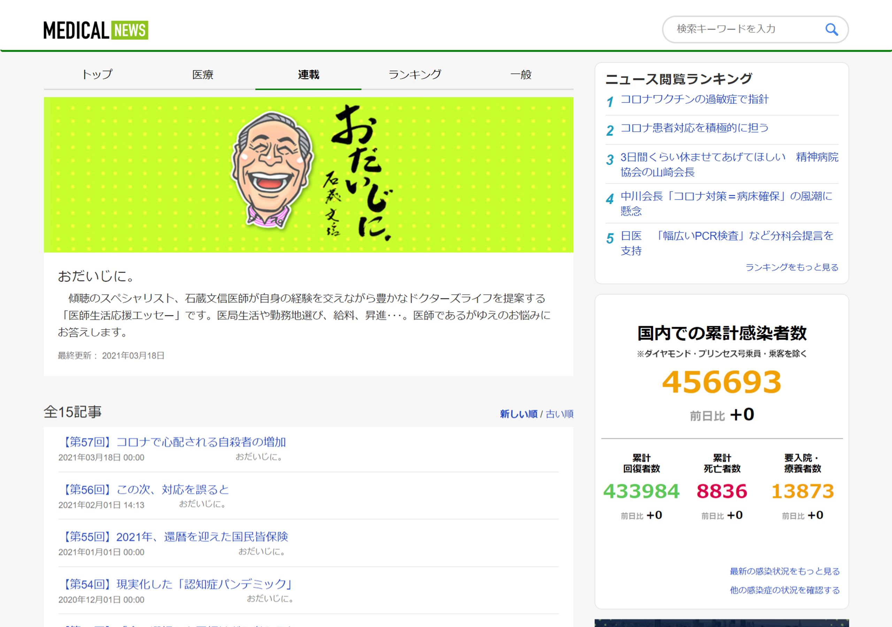Click the hospitalized count 13873

803,491
